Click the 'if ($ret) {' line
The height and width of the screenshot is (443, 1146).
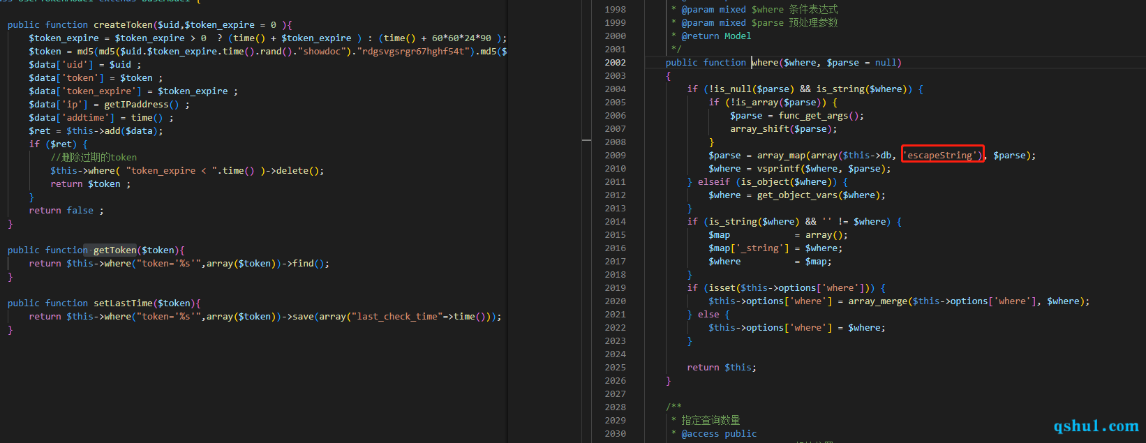pos(58,144)
